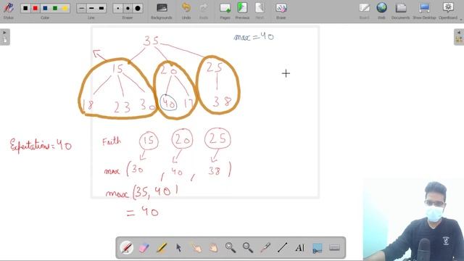Select the Draw line tool
This screenshot has width=464, height=261.
(x=282, y=248)
